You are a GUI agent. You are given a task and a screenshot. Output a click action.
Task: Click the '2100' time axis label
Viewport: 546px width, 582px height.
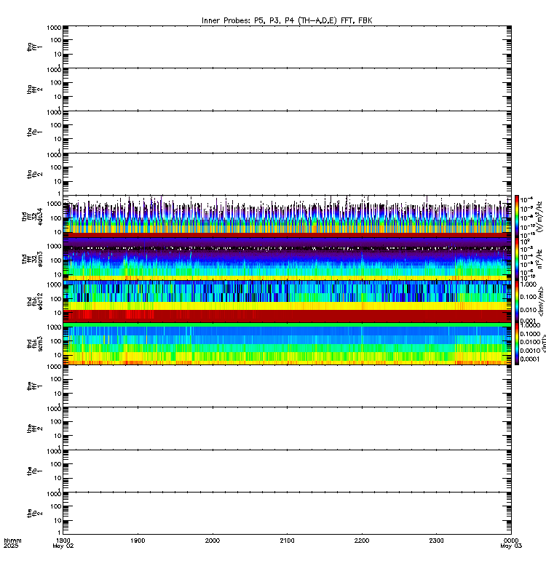(287, 541)
